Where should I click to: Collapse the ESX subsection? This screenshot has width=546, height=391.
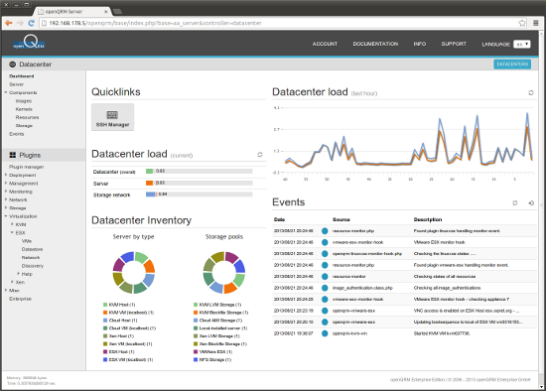[x=12, y=232]
